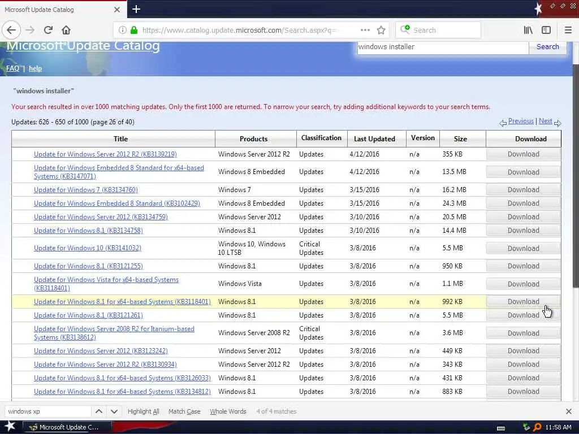The height and width of the screenshot is (434, 579).
Task: View secure connection padlock details
Action: [134, 30]
